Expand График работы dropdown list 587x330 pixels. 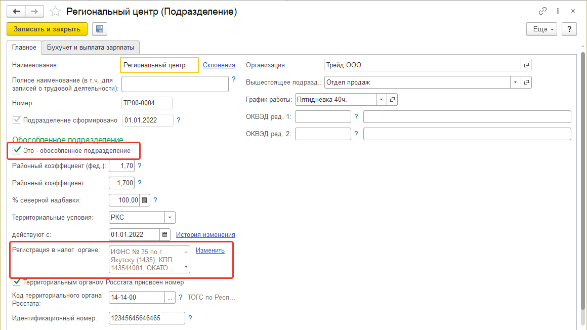(x=381, y=99)
